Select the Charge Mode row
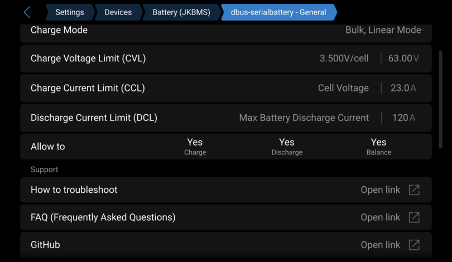This screenshot has height=262, width=452. (x=226, y=33)
